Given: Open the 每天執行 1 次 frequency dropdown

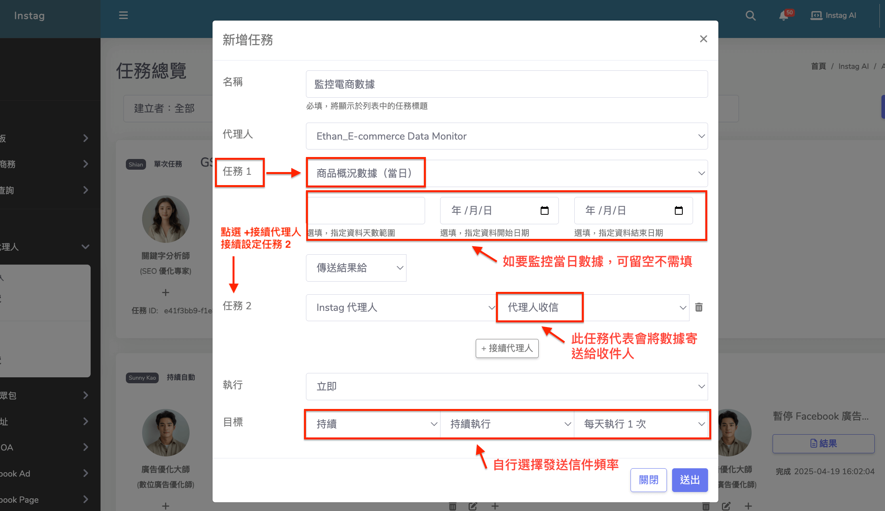Looking at the screenshot, I should click(641, 424).
